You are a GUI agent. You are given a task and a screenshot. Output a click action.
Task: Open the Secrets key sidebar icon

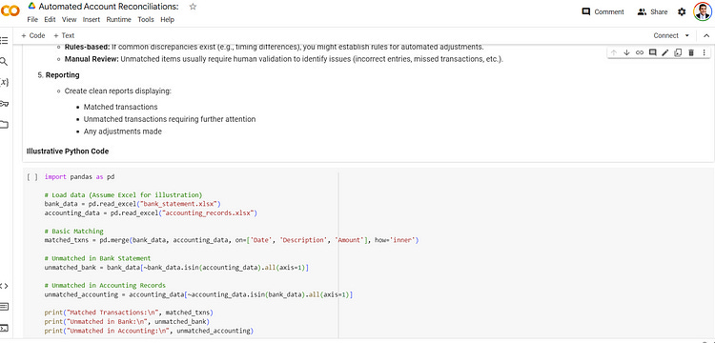4,104
